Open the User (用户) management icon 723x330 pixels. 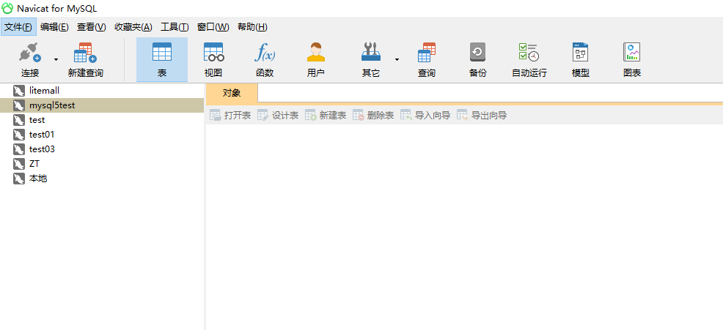pyautogui.click(x=316, y=59)
